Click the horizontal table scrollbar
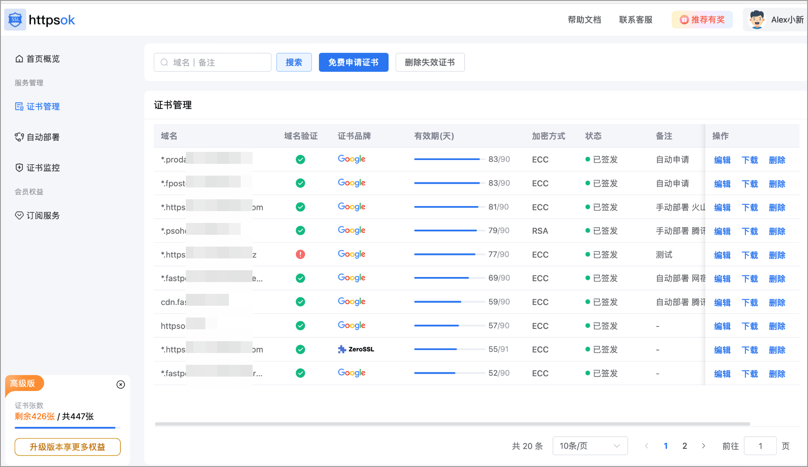The image size is (808, 467). click(452, 424)
